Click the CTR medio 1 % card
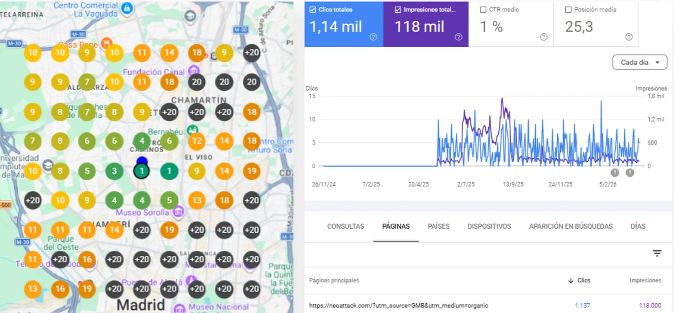The image size is (674, 313). coord(511,24)
